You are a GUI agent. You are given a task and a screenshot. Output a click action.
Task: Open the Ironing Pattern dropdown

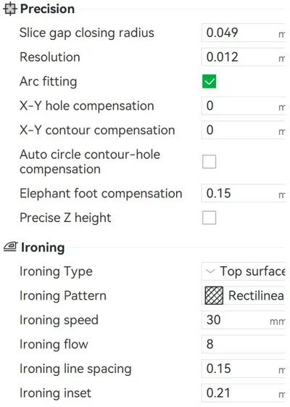point(244,295)
